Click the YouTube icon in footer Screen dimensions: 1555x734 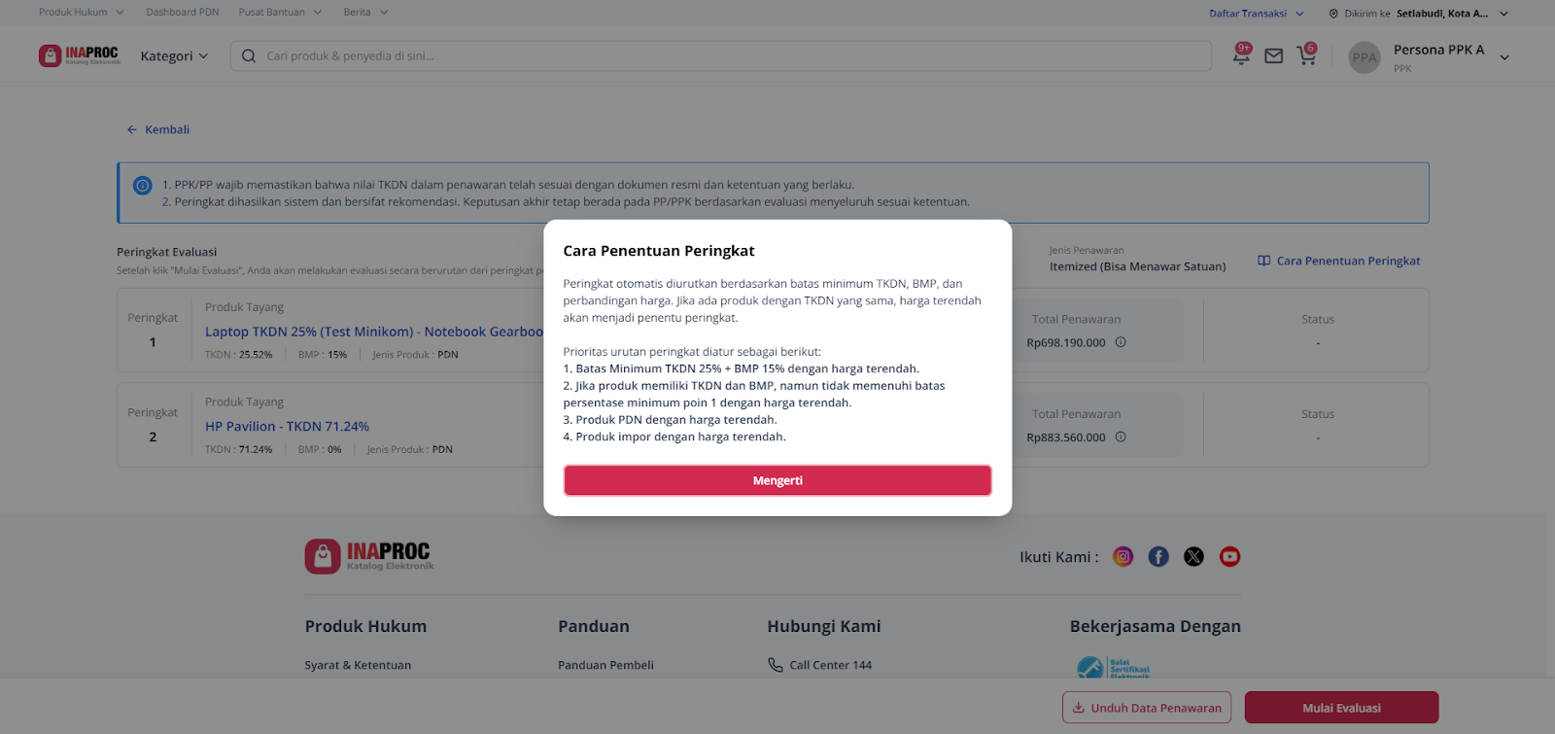[x=1229, y=556]
